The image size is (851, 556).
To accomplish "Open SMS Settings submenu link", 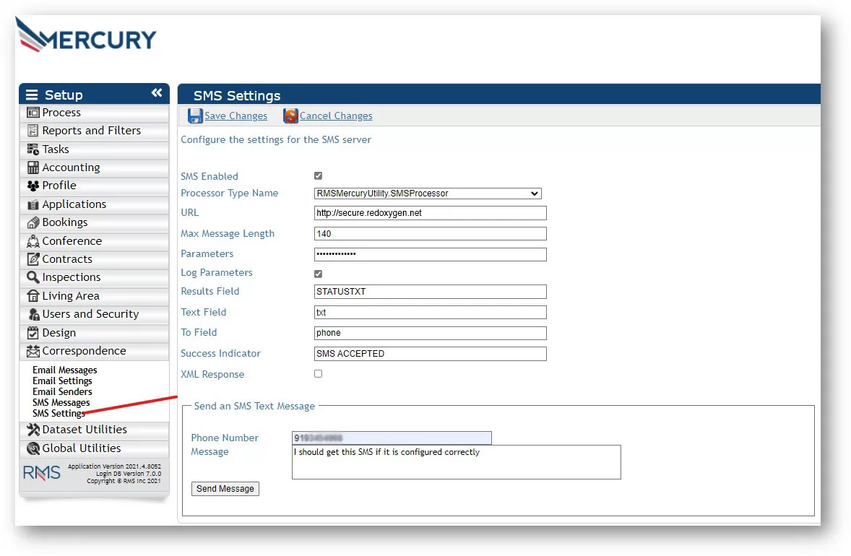I will [x=59, y=413].
